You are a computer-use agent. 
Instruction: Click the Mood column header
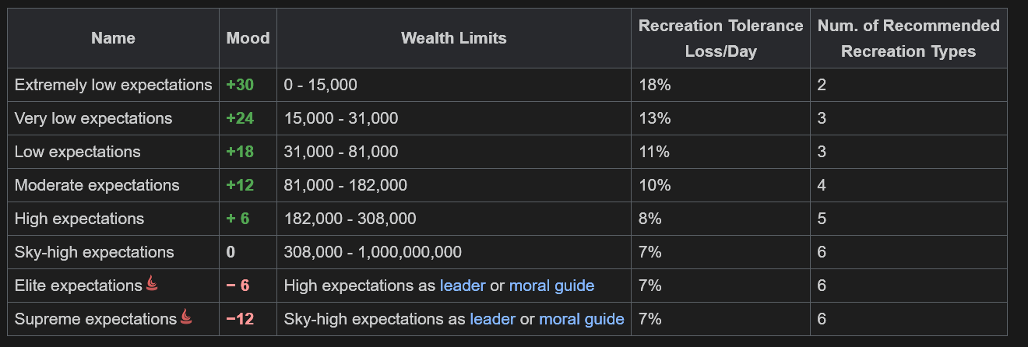pyautogui.click(x=248, y=38)
